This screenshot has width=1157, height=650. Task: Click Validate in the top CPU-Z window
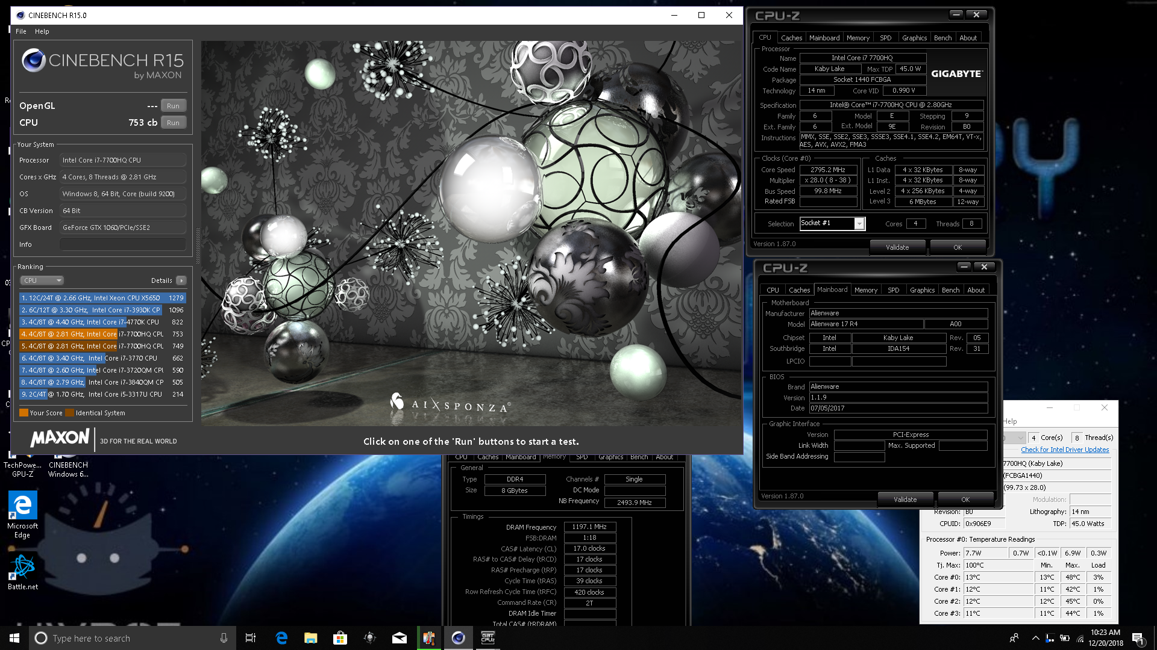[x=897, y=247]
